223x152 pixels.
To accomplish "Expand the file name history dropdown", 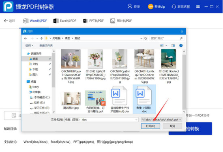I will click(136, 120).
